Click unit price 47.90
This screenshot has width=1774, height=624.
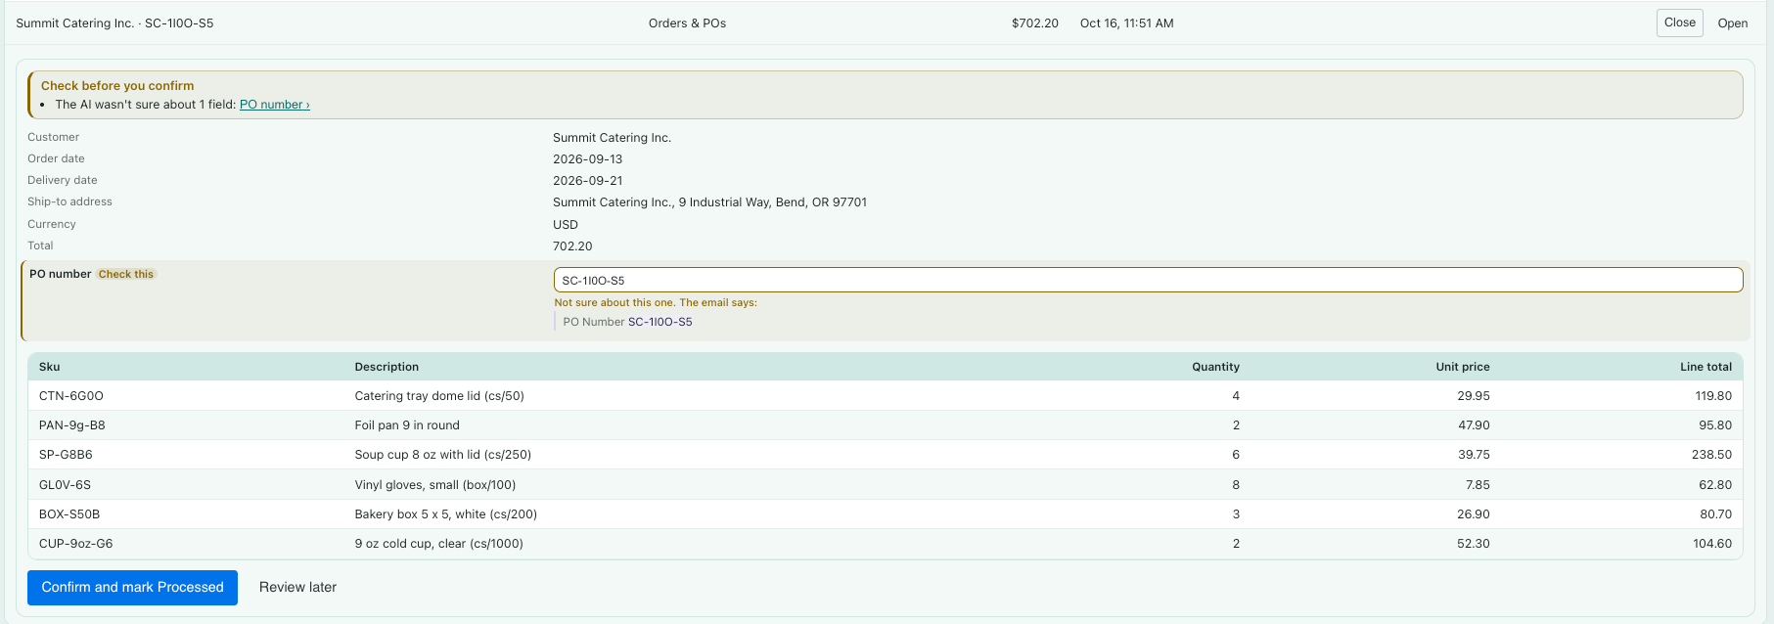pyautogui.click(x=1474, y=425)
